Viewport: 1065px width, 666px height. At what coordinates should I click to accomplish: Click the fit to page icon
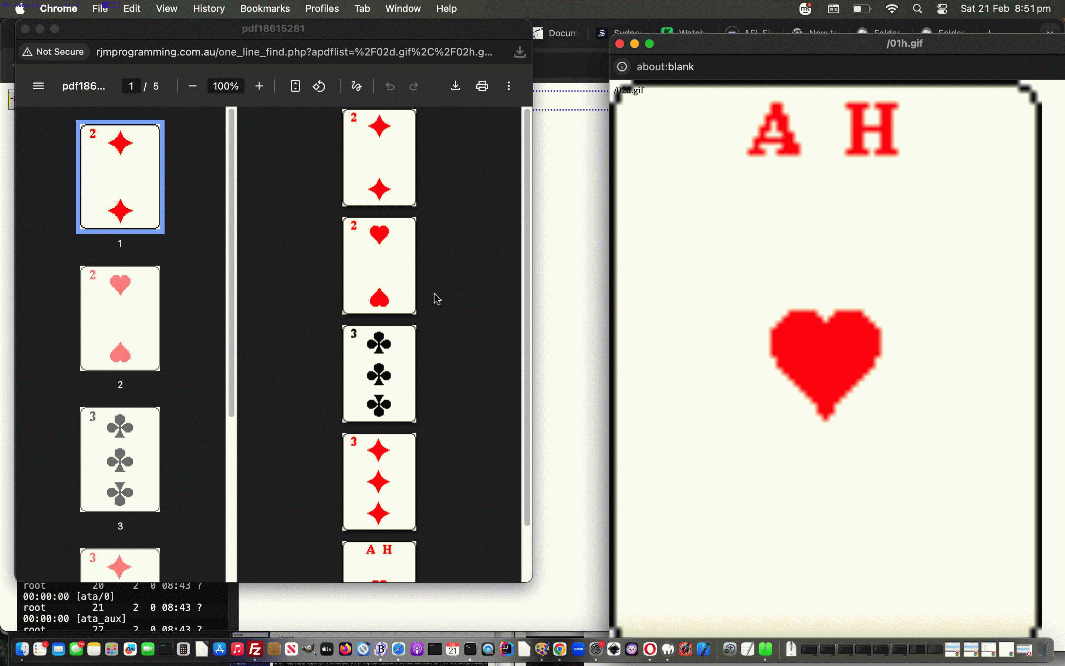(295, 86)
